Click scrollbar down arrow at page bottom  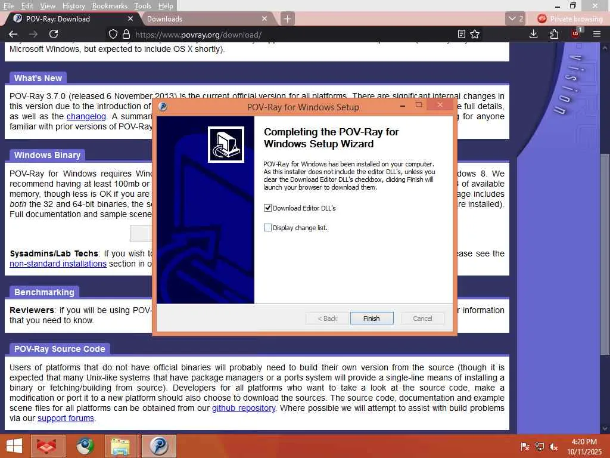click(x=605, y=429)
